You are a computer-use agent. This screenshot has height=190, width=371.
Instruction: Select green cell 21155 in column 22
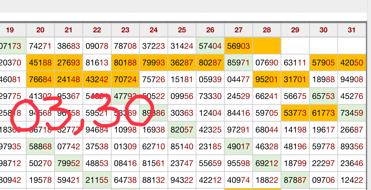point(97,180)
